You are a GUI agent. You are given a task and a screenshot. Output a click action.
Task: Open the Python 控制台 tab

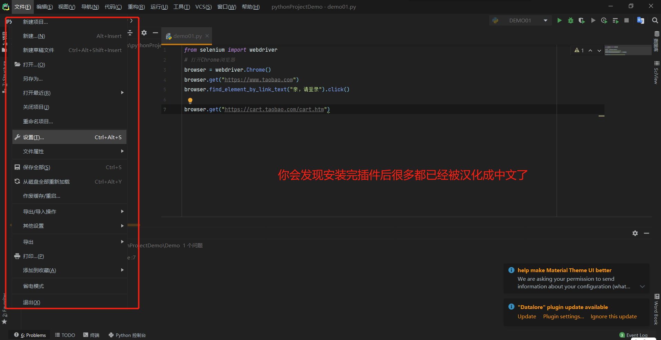127,335
